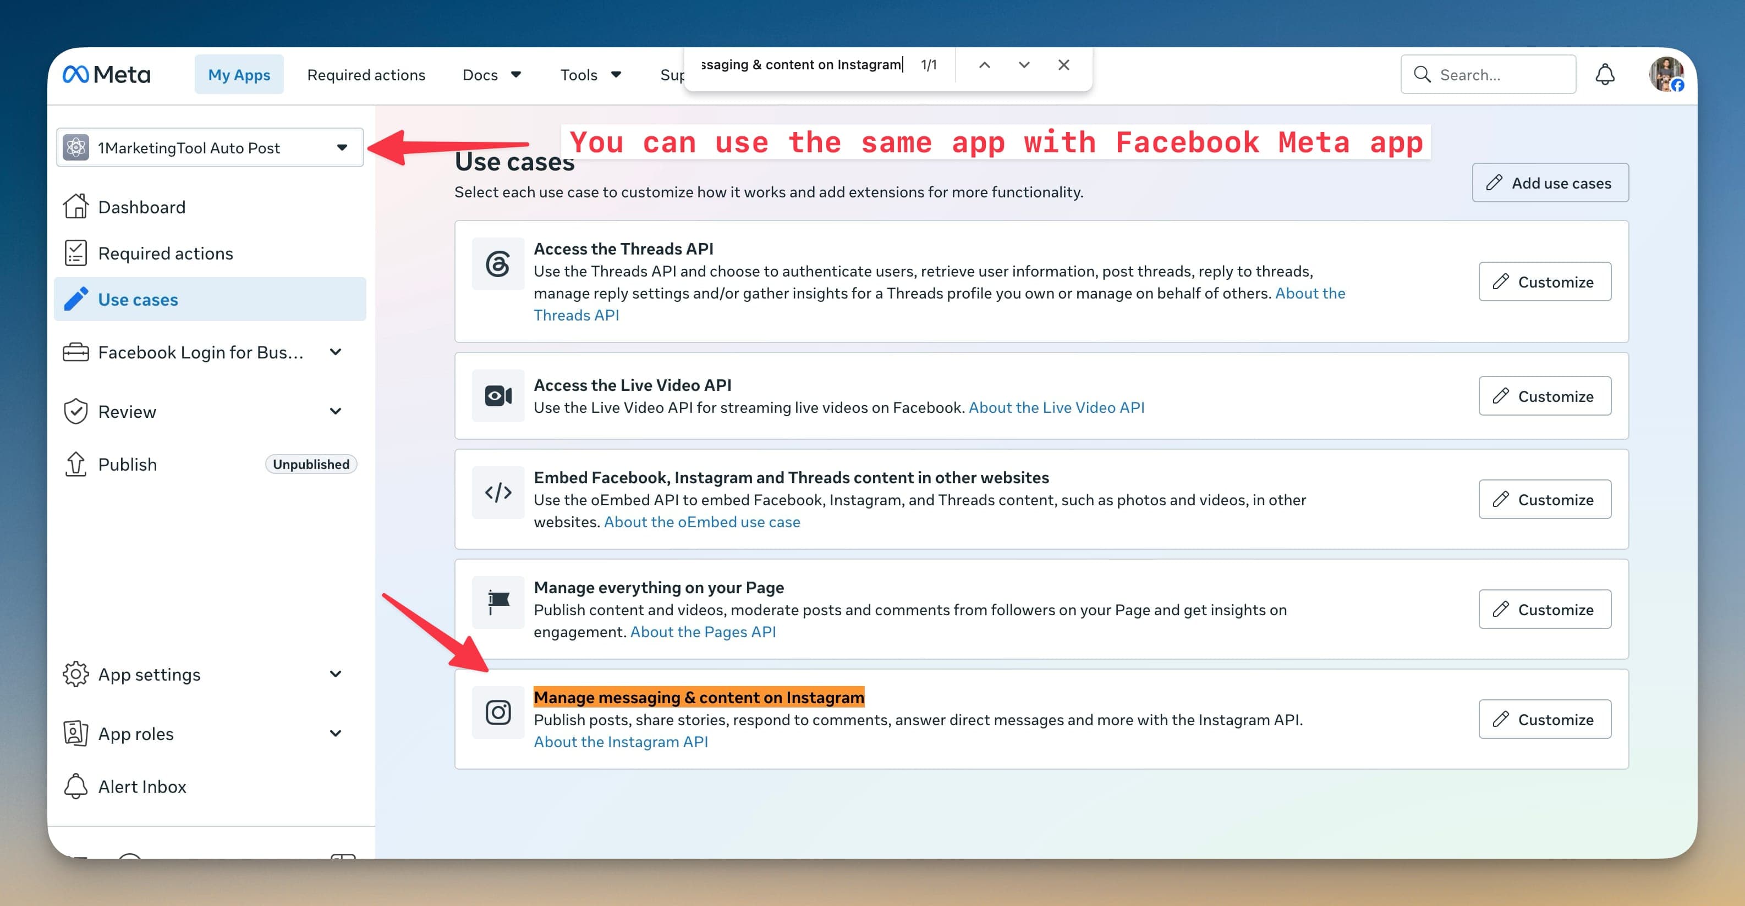Expand Facebook Login for Business section
This screenshot has height=906, width=1745.
pos(336,352)
